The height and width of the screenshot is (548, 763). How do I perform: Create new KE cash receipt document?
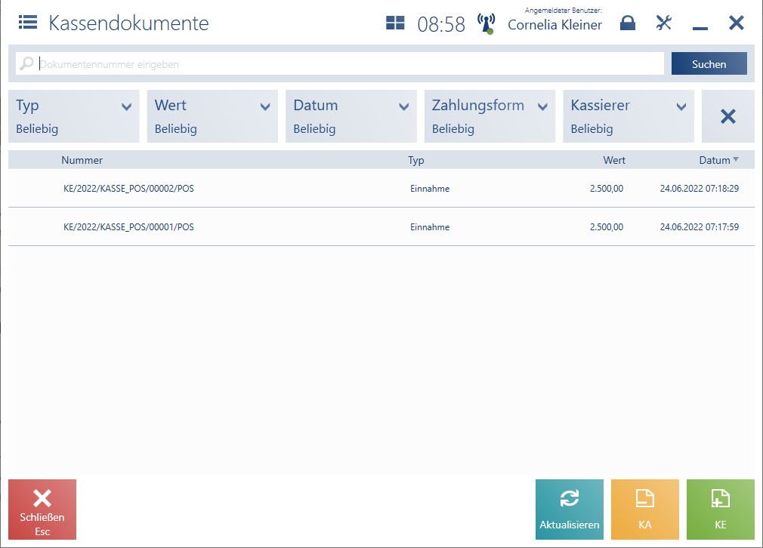click(720, 510)
